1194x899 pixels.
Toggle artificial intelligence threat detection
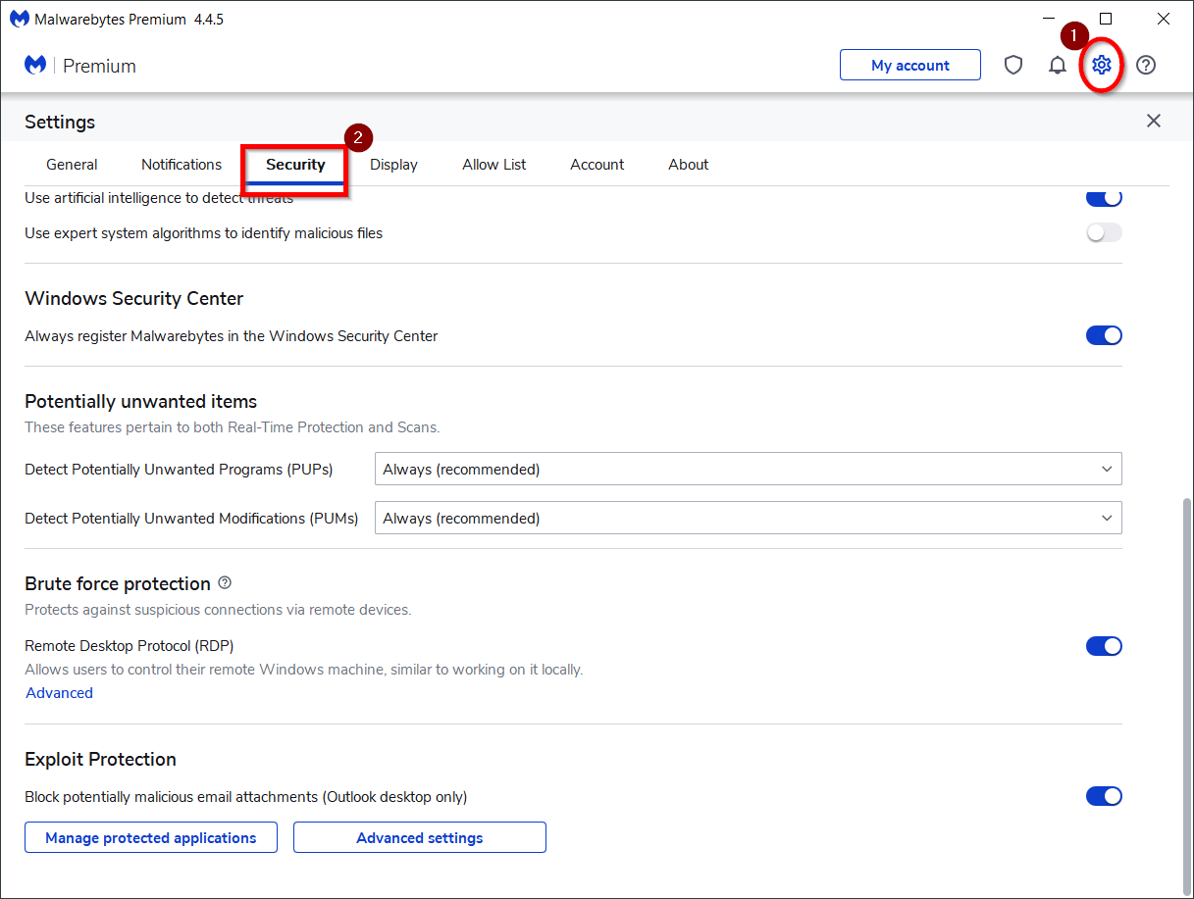1104,197
